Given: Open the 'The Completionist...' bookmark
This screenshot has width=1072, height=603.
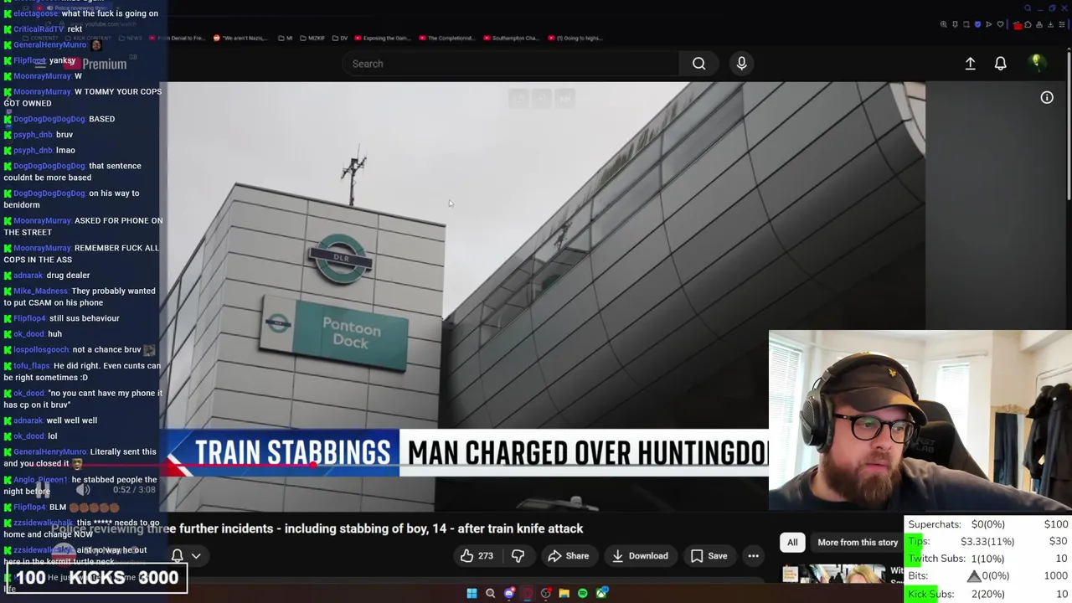Looking at the screenshot, I should pyautogui.click(x=447, y=38).
